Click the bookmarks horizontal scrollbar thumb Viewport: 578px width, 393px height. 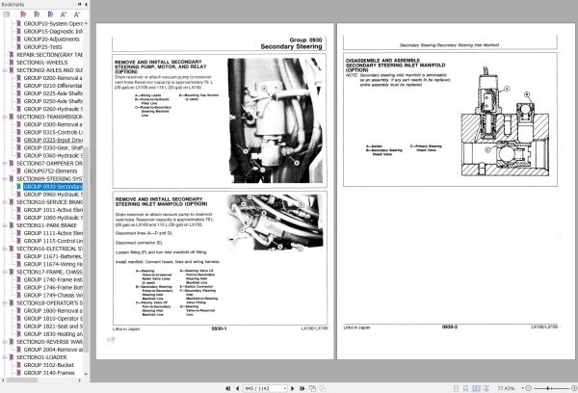(22, 380)
